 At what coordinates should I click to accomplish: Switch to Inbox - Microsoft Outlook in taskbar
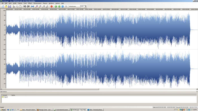pos(28,110)
